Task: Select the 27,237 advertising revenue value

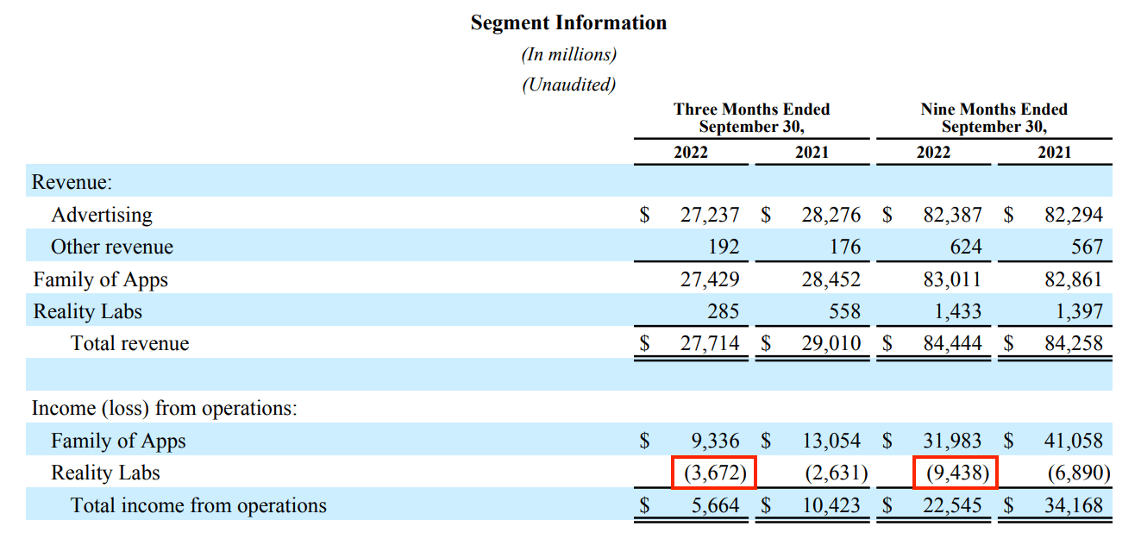Action: pyautogui.click(x=709, y=215)
